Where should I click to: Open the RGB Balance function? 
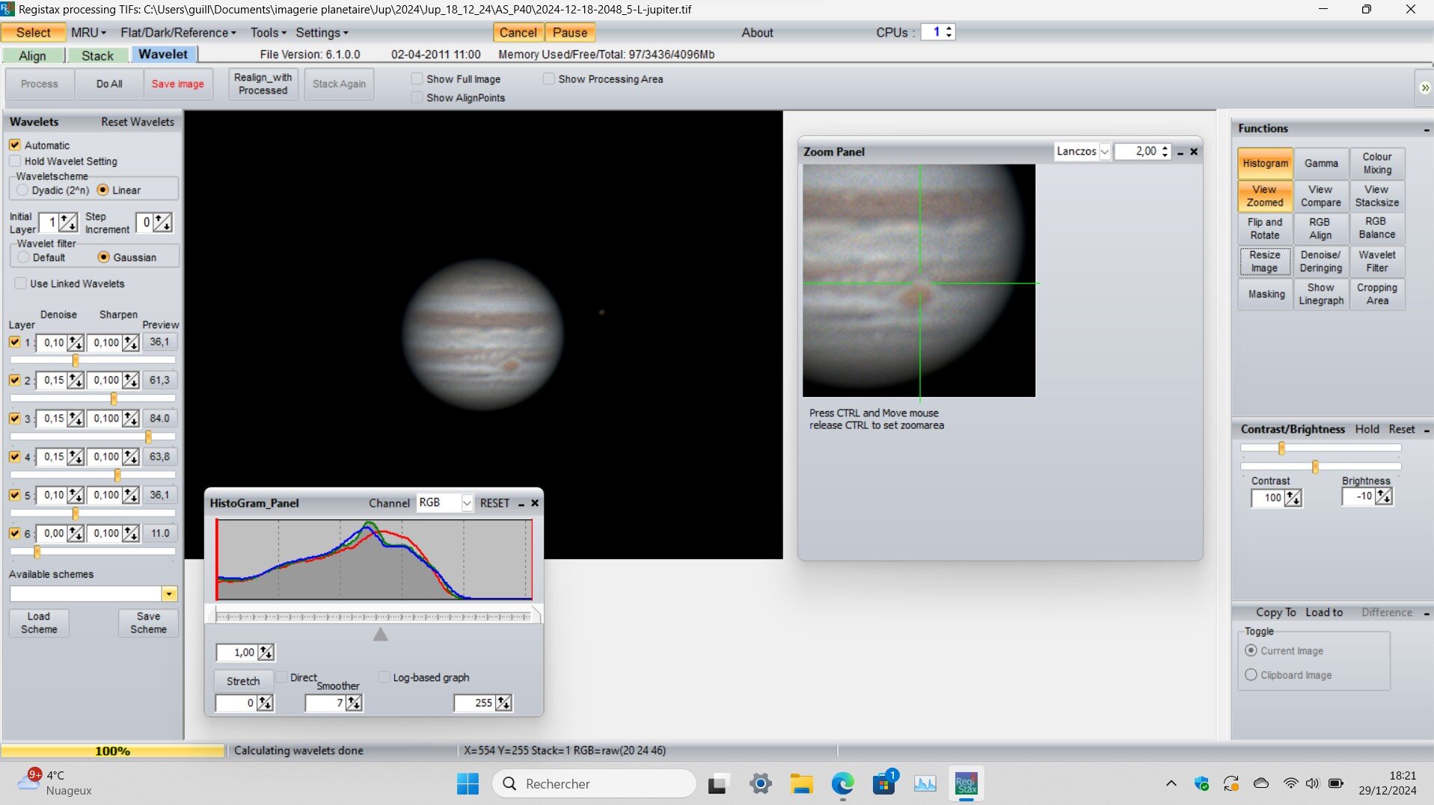[x=1376, y=228]
